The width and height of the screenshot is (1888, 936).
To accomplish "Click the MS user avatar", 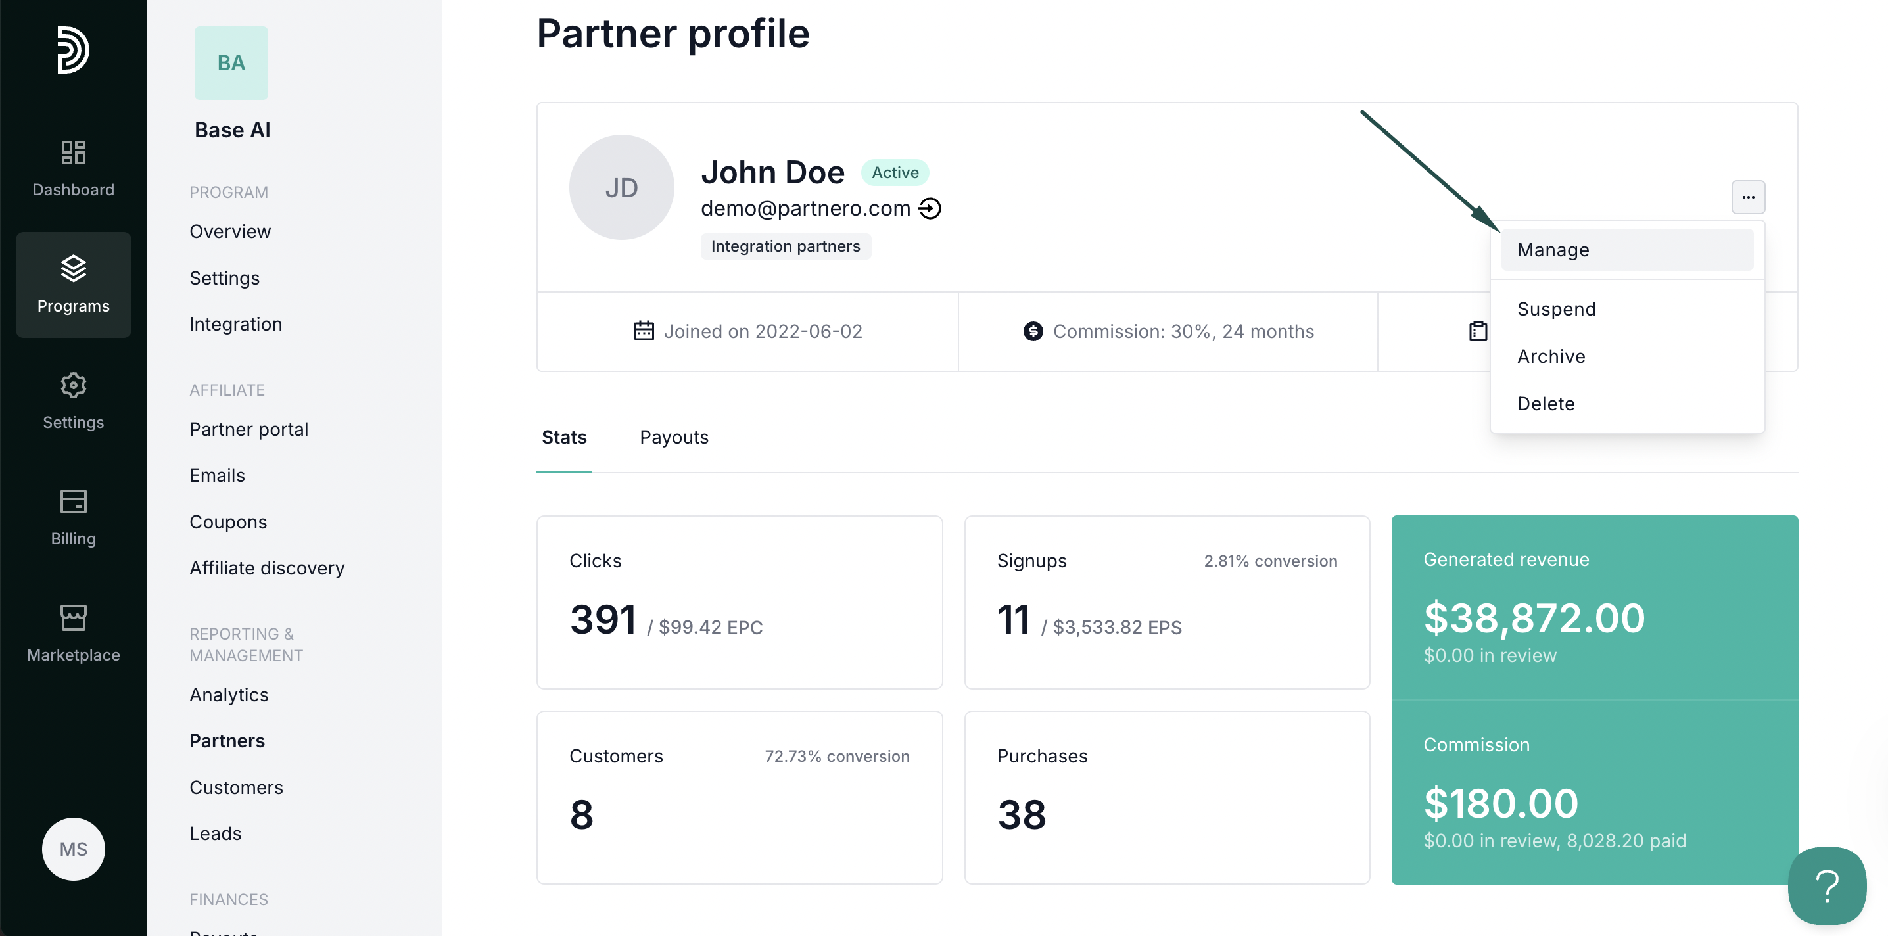I will [73, 849].
